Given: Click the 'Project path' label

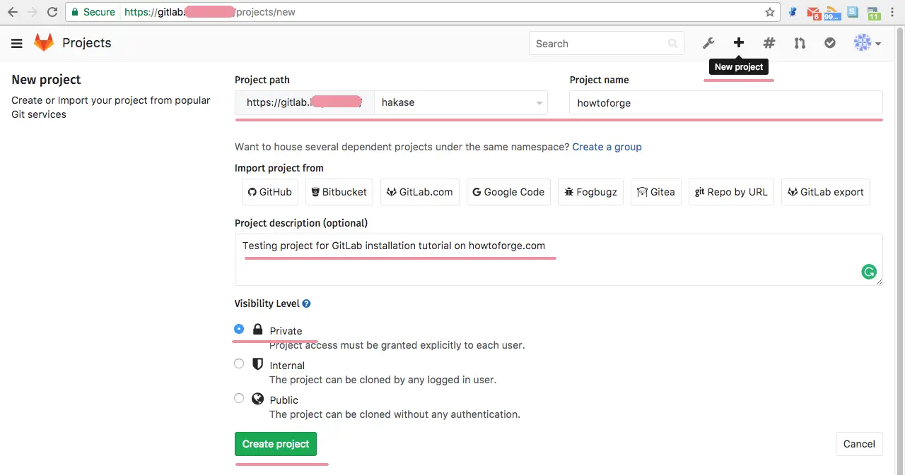Looking at the screenshot, I should [262, 80].
